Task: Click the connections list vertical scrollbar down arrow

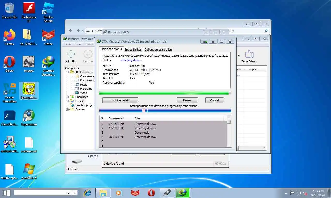Action: tap(229, 145)
